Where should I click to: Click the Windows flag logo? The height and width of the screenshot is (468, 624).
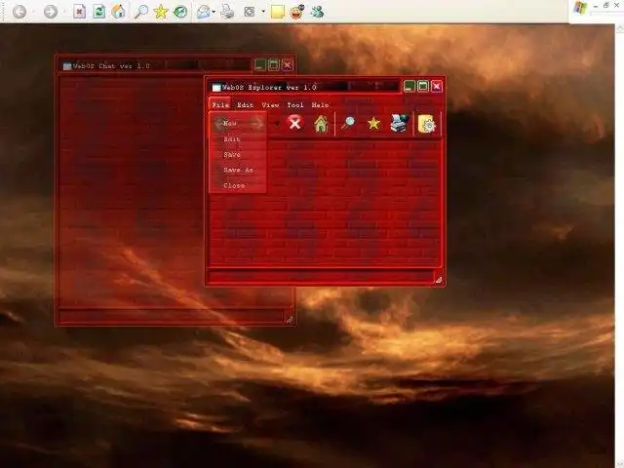tap(580, 8)
